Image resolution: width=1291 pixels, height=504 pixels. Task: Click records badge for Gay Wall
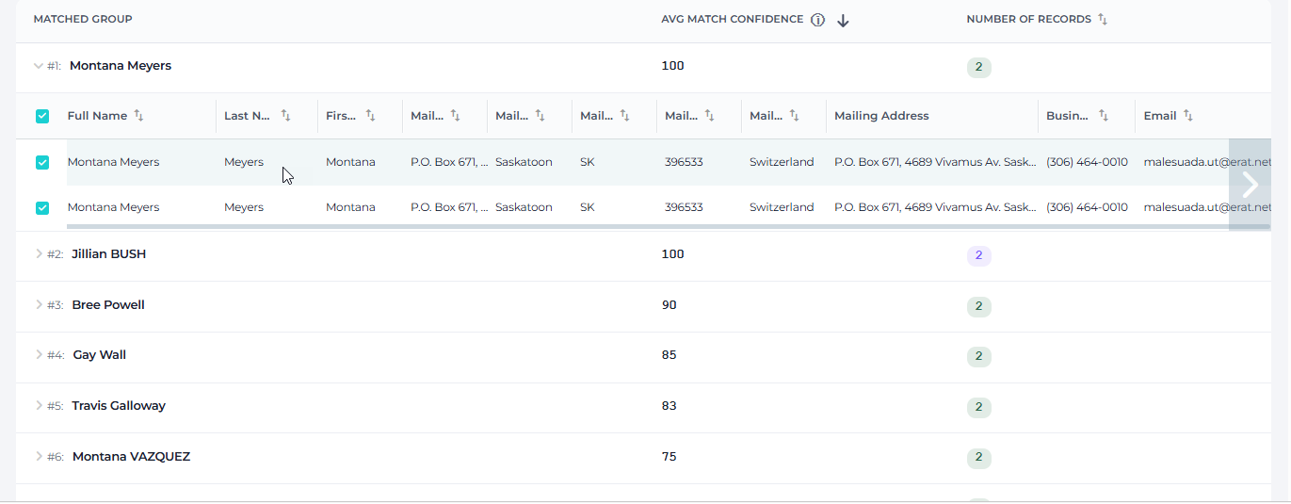[979, 356]
